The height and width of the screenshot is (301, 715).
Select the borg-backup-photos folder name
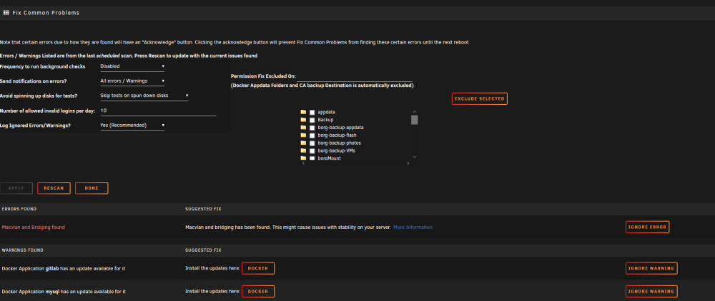[x=339, y=143]
